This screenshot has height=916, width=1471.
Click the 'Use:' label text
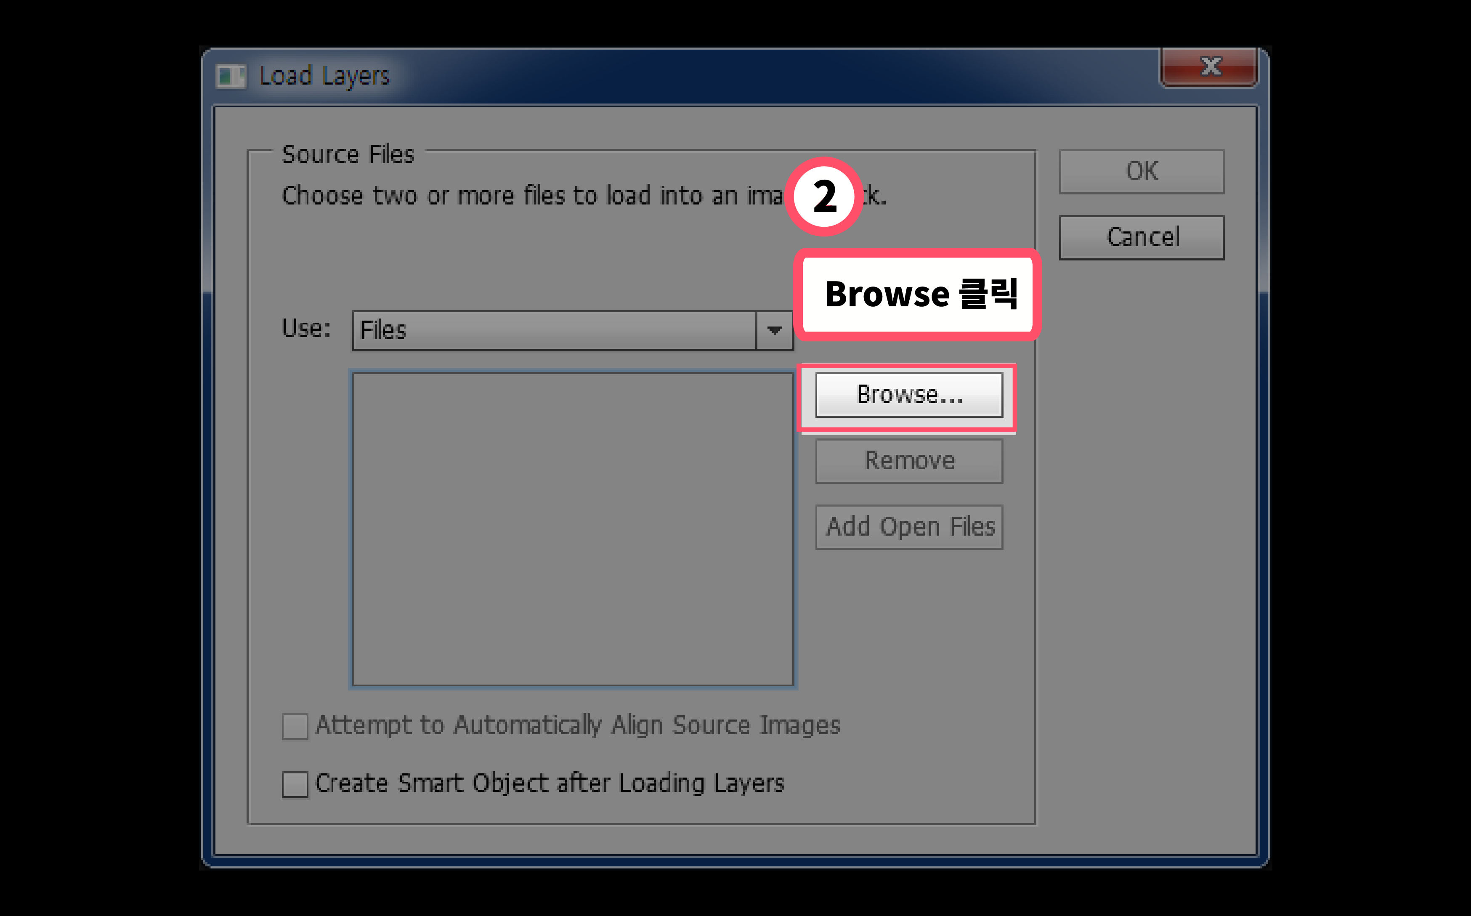tap(306, 328)
